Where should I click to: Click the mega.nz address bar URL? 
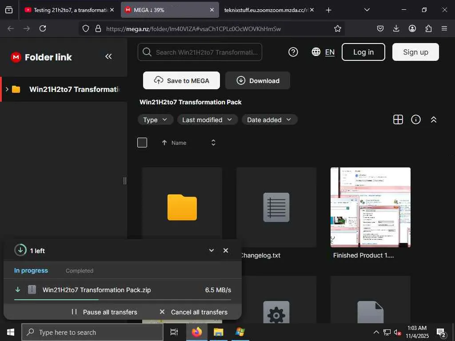(x=194, y=29)
